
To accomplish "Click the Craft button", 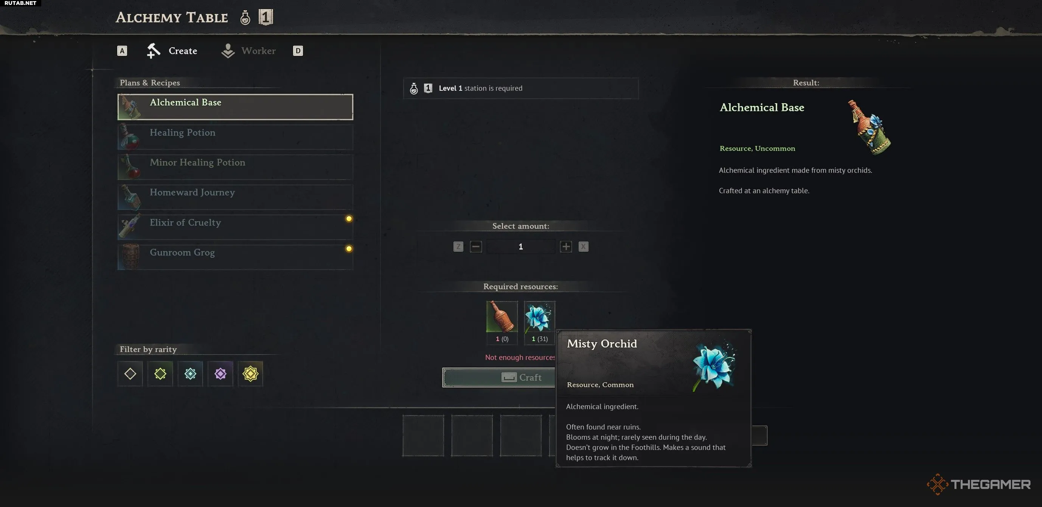I will pyautogui.click(x=499, y=377).
